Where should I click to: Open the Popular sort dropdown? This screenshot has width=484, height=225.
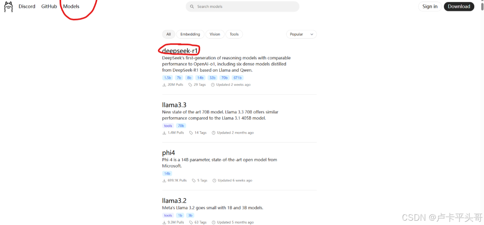click(x=301, y=34)
